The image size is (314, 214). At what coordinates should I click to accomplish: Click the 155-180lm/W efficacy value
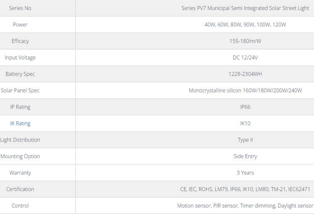[245, 41]
